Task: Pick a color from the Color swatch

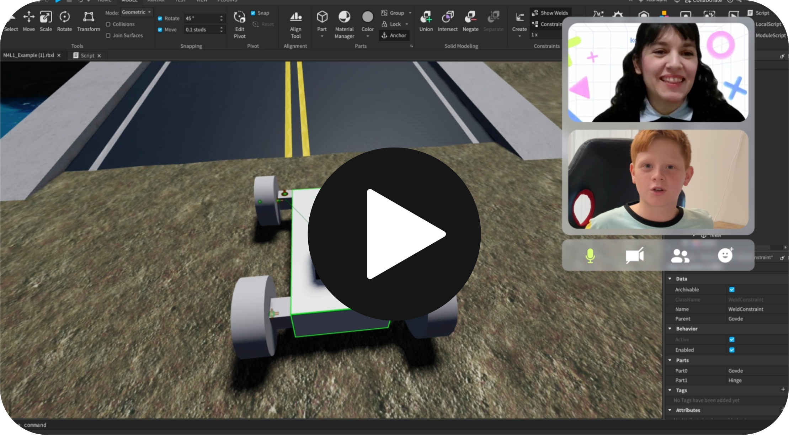Action: [x=368, y=17]
